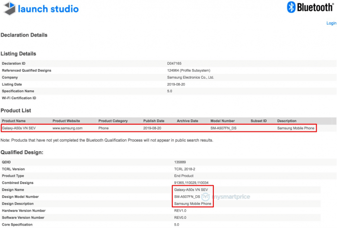The image size is (337, 228).
Task: Click the Declaration Details heading
Action: 24,35
